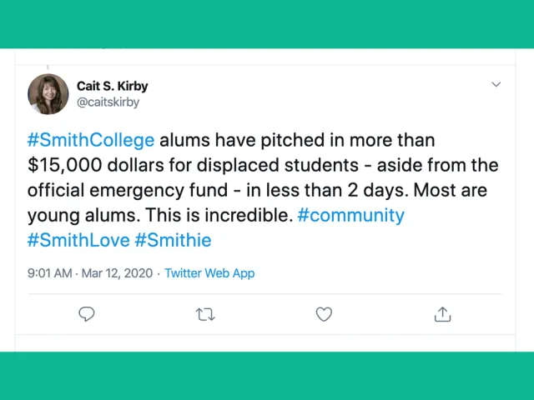
Task: Open the #SmithLove hashtag
Action: pyautogui.click(x=78, y=240)
